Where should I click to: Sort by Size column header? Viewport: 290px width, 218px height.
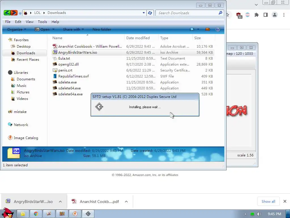[197, 38]
